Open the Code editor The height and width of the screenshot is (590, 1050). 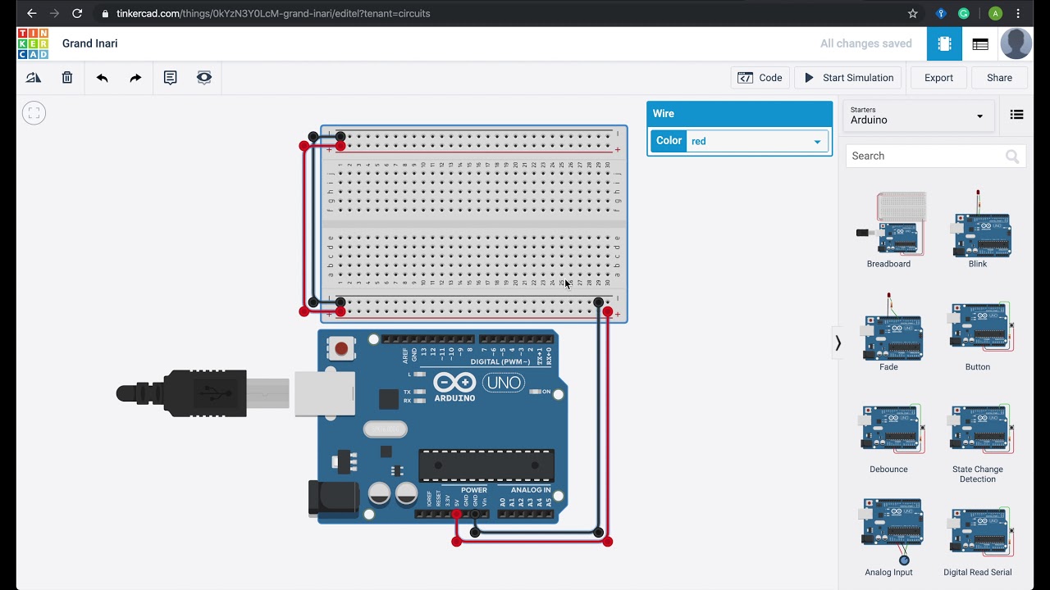(x=760, y=78)
